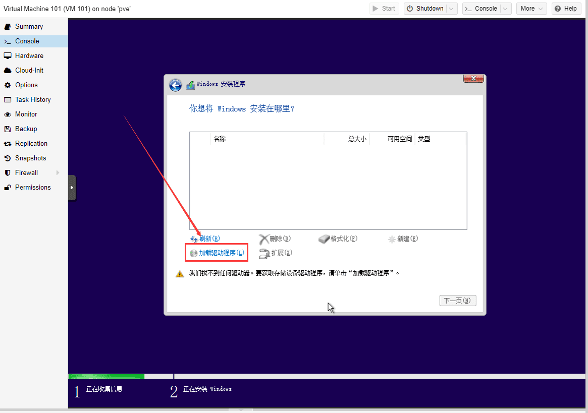The image size is (588, 413).
Task: Click the 可用空间 column header
Action: [392, 139]
